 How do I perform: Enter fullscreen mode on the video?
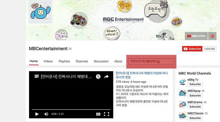(x=107, y=114)
